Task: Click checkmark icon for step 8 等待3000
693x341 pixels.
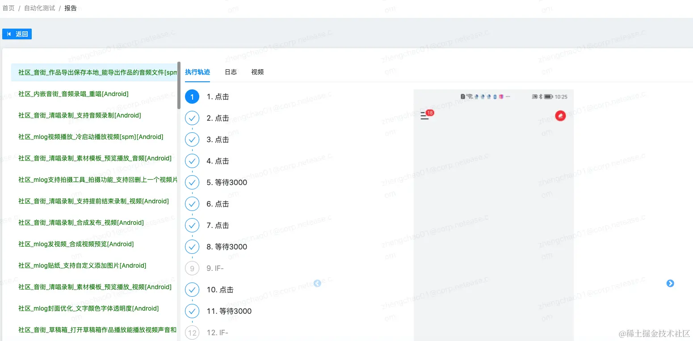Action: pos(192,247)
